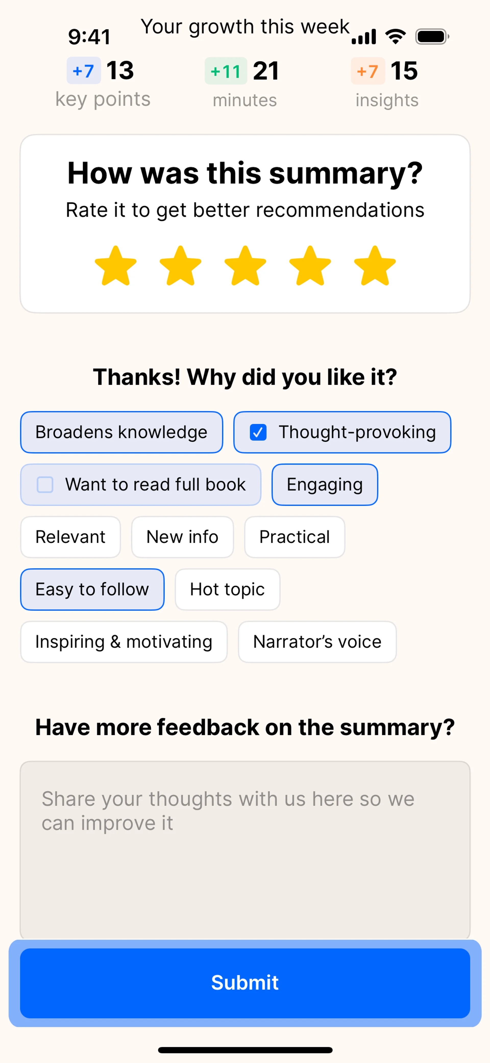Select the third star rating
Viewport: 490px width, 1063px height.
coord(245,266)
